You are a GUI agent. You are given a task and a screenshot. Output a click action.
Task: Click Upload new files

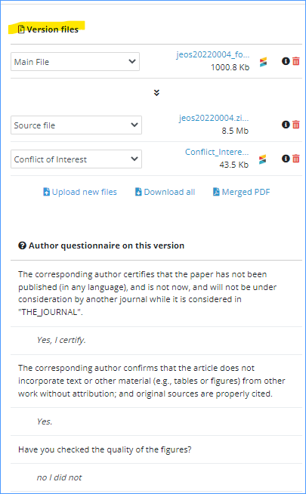tap(80, 192)
